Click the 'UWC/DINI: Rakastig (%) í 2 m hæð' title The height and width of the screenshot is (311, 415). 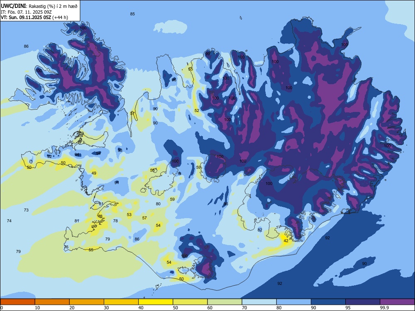click(x=39, y=6)
